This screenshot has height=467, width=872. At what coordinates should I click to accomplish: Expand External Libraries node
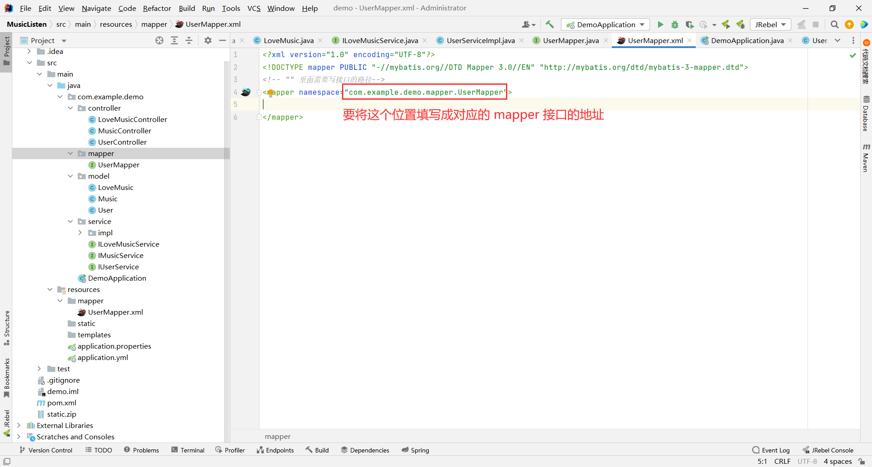click(19, 425)
